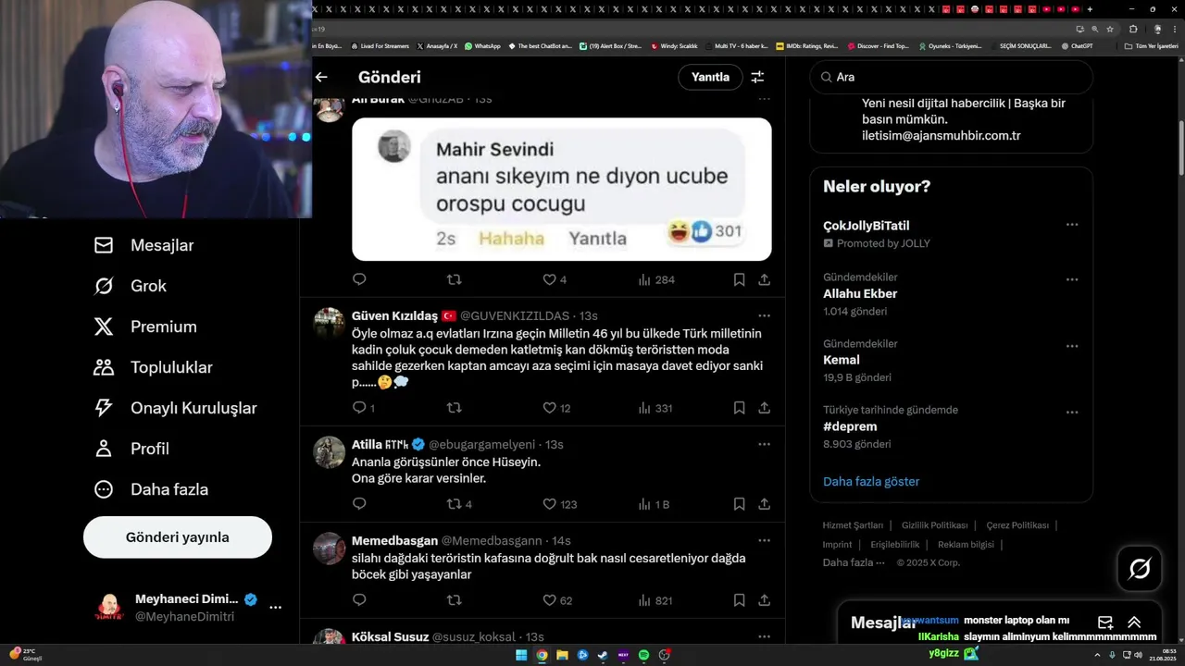Open options for #deprem trend
1185x666 pixels.
[x=1071, y=413]
